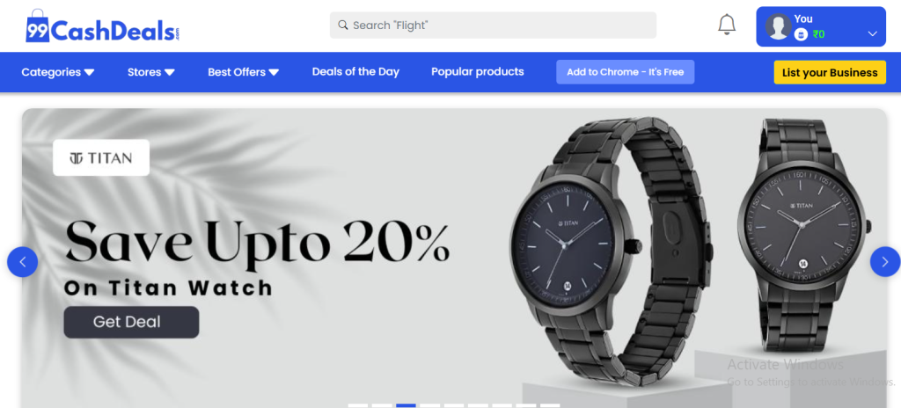This screenshot has width=901, height=408.
Task: Advance to next banner with right arrow
Action: click(x=885, y=262)
